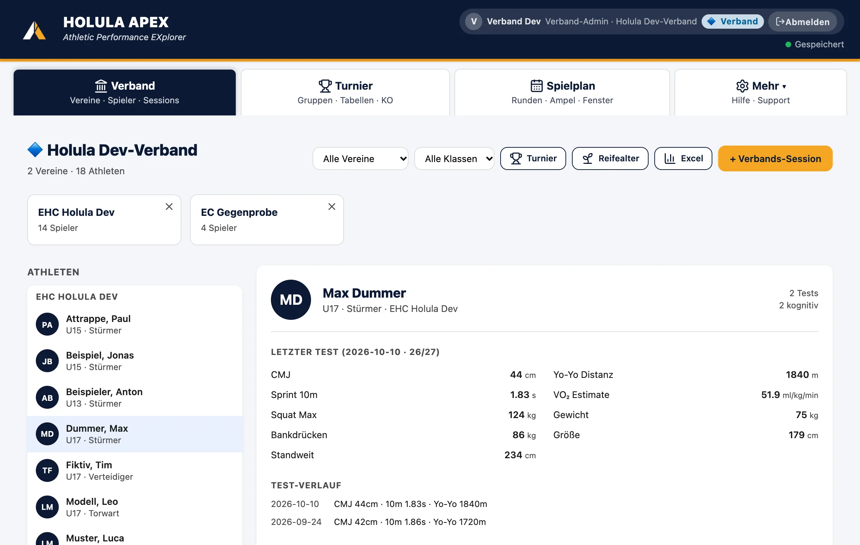The height and width of the screenshot is (545, 860).
Task: Click the blue diamond Verband badge
Action: click(732, 22)
